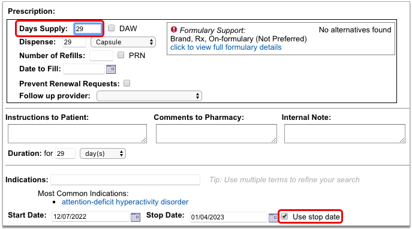This screenshot has height=229, width=412.
Task: Open the Date to Fill calendar picker
Action: tap(111, 69)
